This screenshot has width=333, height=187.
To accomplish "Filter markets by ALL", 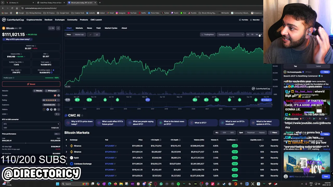I will [217, 133].
